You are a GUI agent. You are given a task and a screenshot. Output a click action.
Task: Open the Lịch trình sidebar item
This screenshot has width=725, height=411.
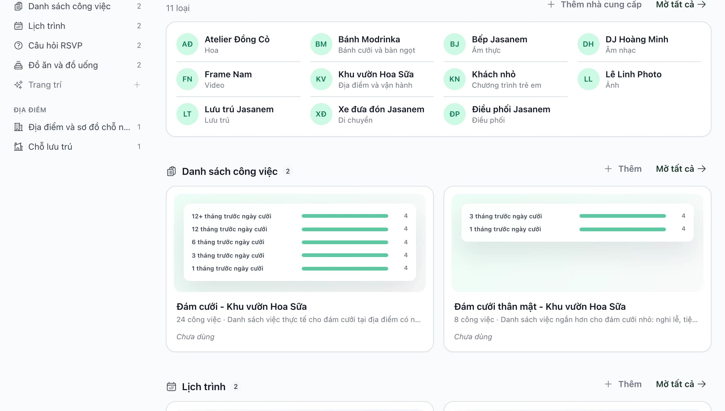[x=77, y=26]
